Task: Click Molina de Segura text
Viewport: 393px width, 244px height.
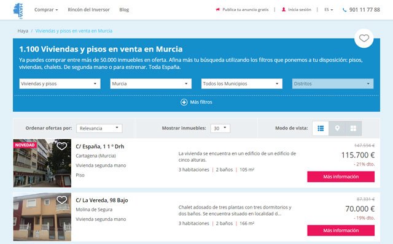Action: point(94,210)
